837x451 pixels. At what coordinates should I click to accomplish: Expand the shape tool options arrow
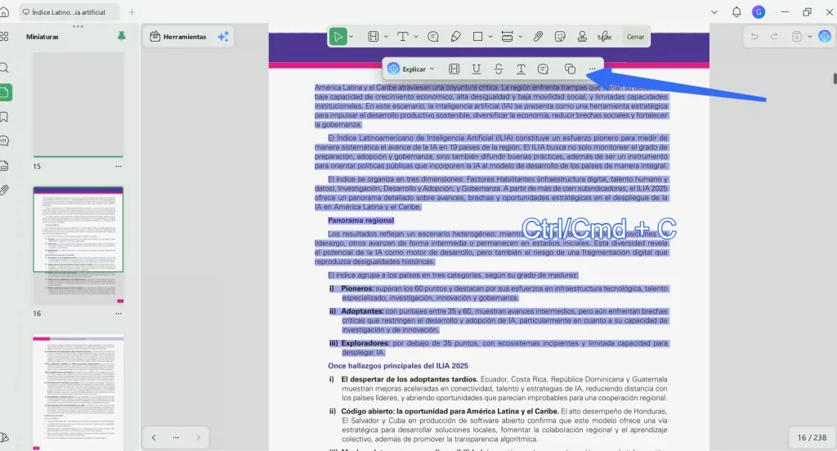(490, 37)
